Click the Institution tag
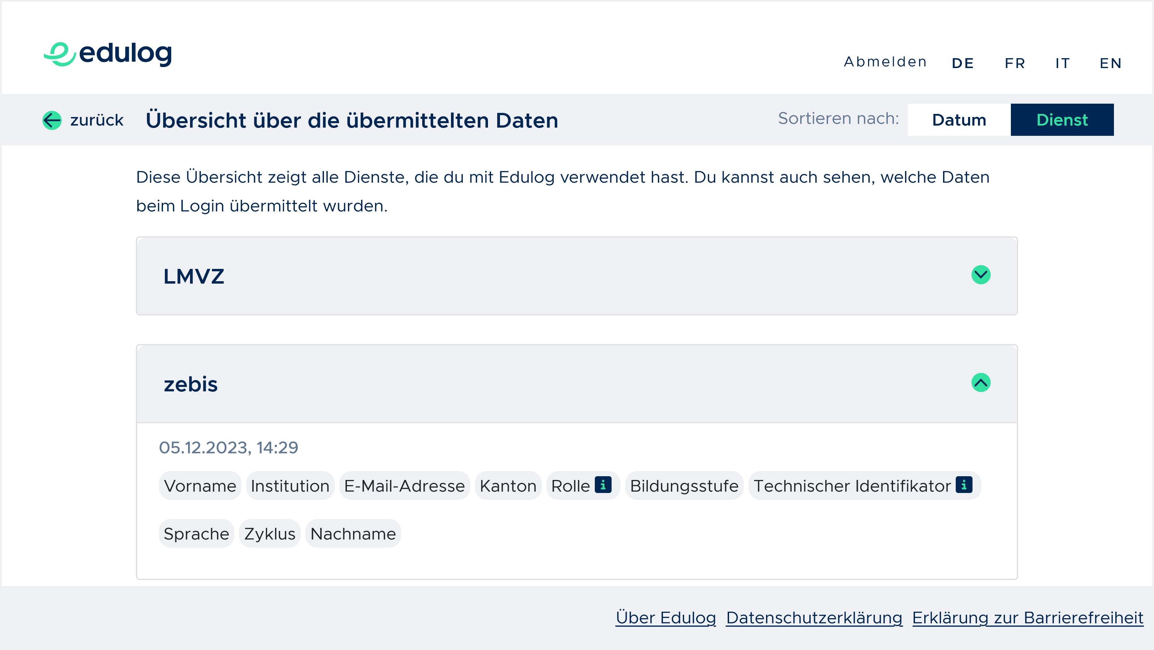Viewport: 1154px width, 650px height. pos(290,486)
